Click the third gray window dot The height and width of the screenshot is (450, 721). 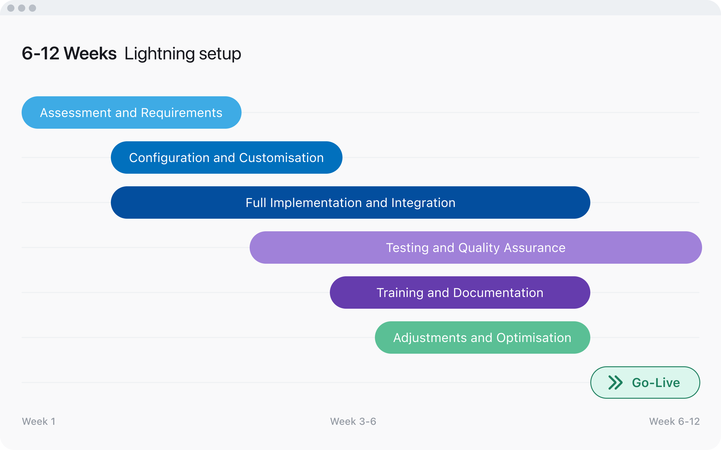pyautogui.click(x=32, y=8)
